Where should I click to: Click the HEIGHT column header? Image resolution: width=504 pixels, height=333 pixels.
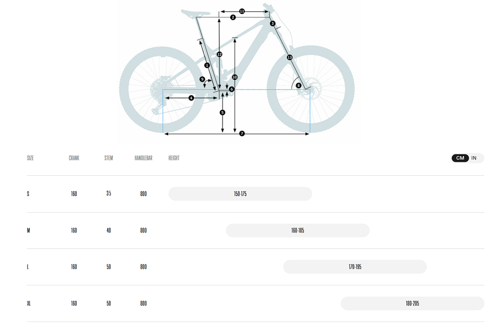[x=174, y=158]
